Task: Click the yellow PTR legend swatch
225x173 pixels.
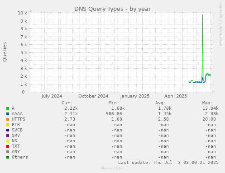Action: [x=8, y=125]
